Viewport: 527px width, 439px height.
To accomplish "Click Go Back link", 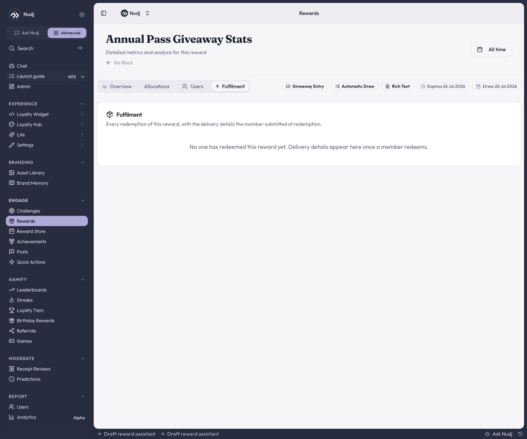I will (x=120, y=63).
